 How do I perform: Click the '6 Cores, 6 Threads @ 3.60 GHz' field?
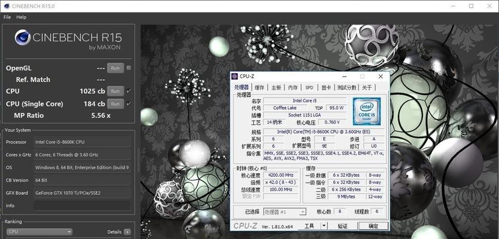[x=82, y=155]
